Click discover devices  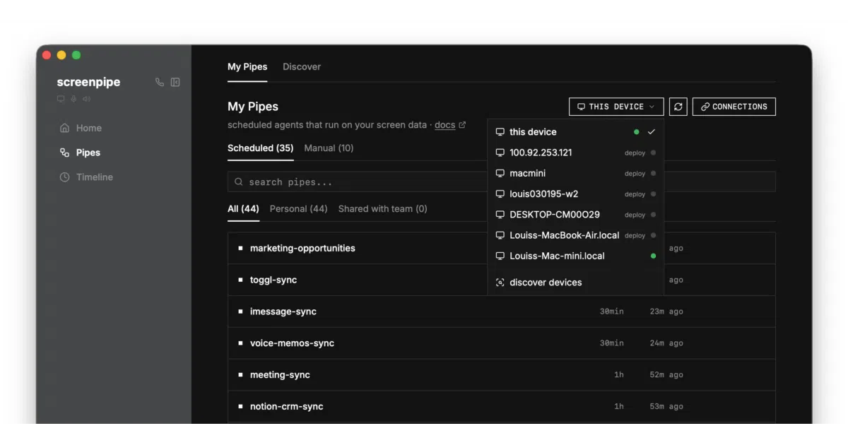(x=575, y=283)
